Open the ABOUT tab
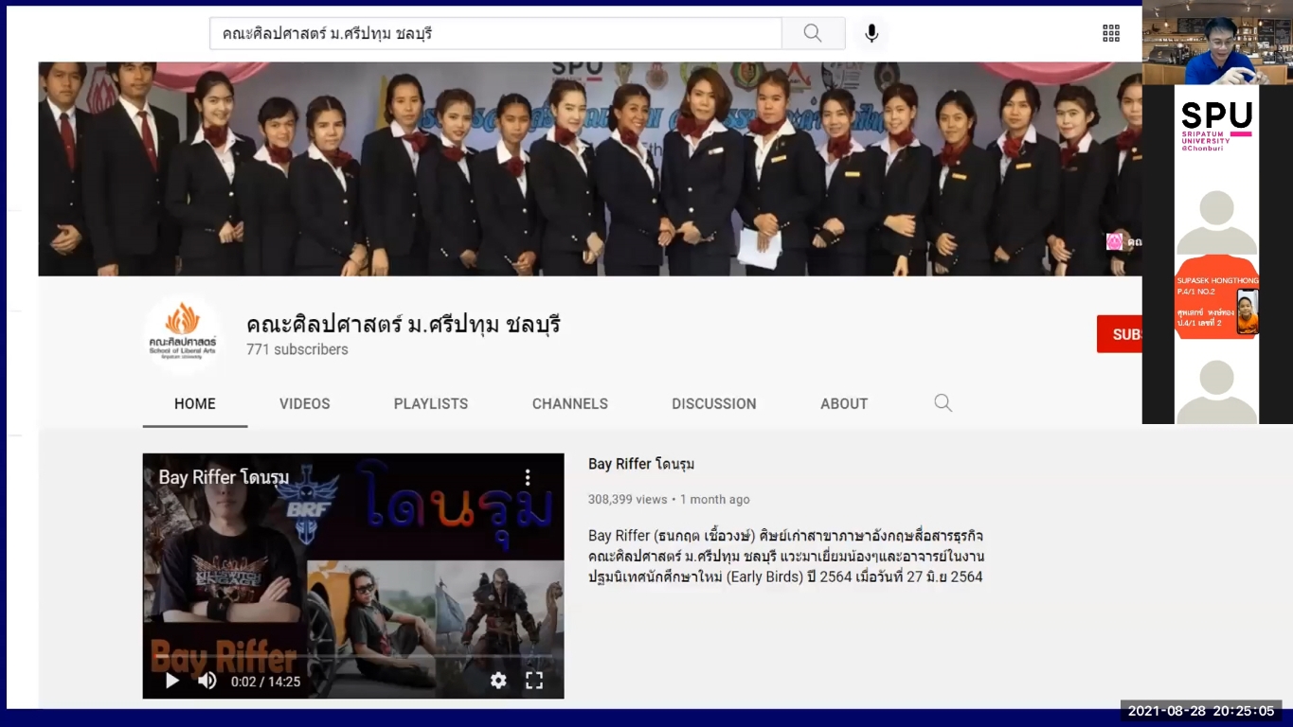 click(x=844, y=403)
